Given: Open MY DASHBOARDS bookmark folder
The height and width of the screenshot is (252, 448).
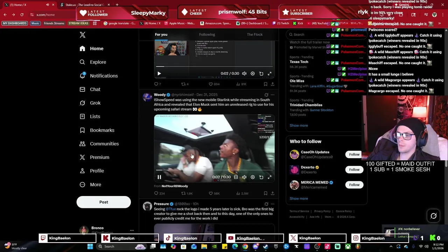Looking at the screenshot, I should pos(15,23).
